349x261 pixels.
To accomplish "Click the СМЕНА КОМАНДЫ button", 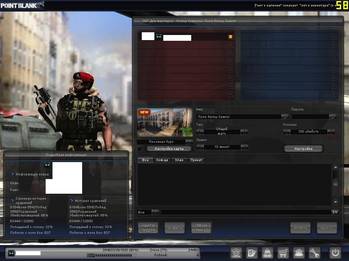I will pos(201,228).
